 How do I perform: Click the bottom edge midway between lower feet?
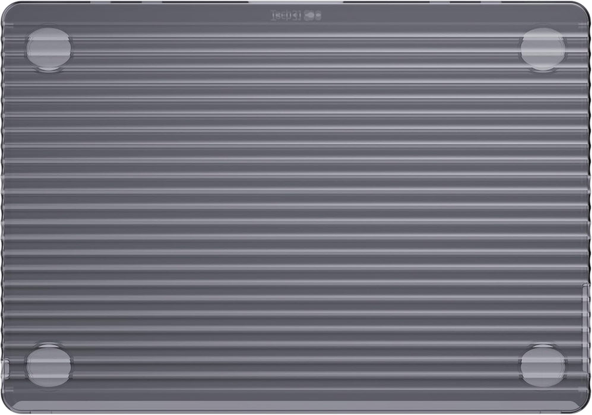pyautogui.click(x=296, y=410)
